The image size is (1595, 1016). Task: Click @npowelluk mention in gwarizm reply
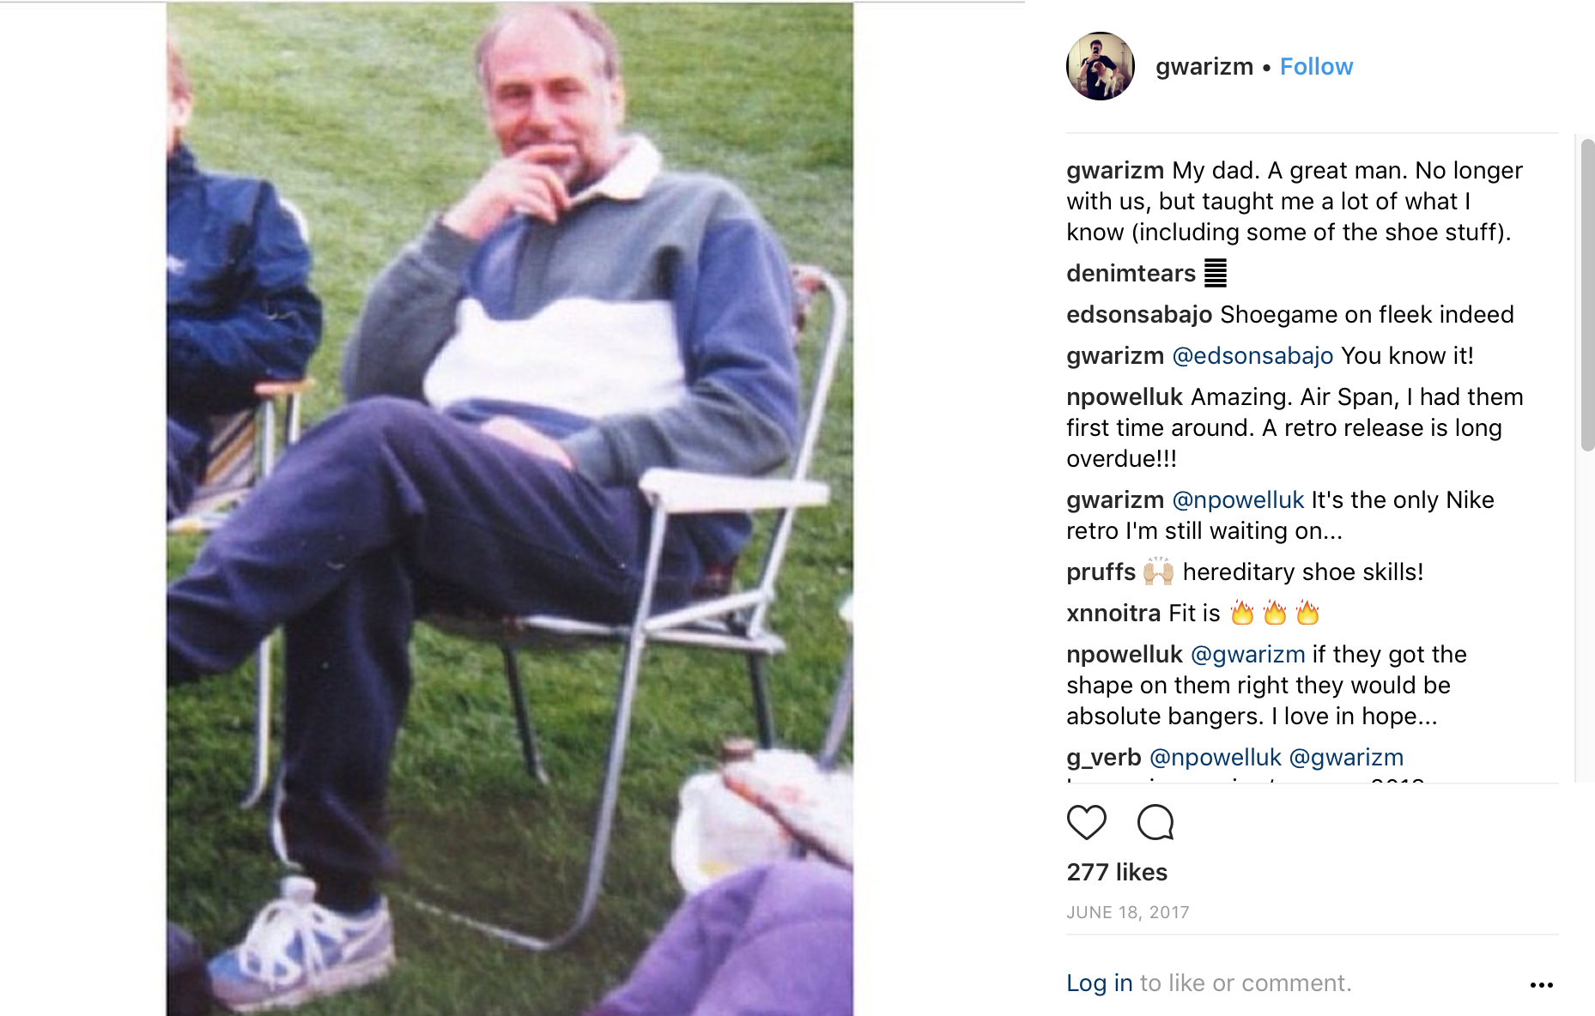pos(1238,499)
